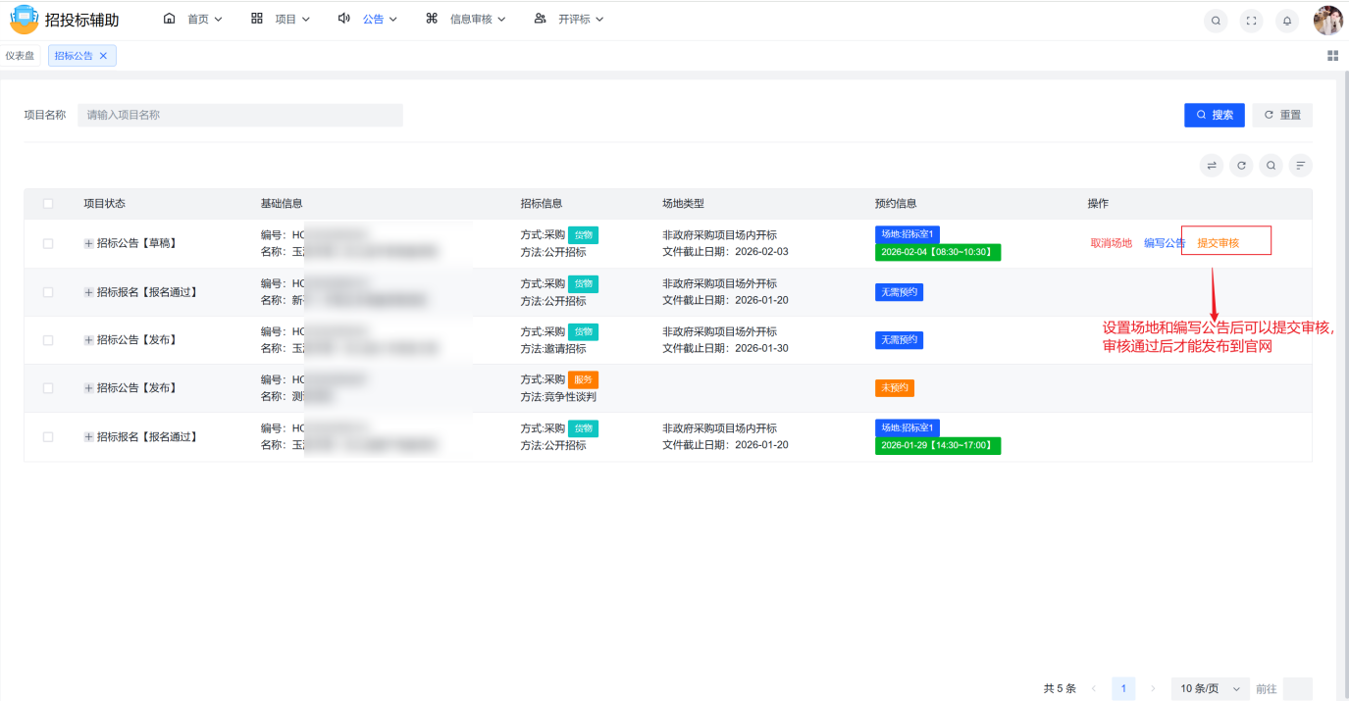Open the global search magnifier in the header

[1216, 20]
